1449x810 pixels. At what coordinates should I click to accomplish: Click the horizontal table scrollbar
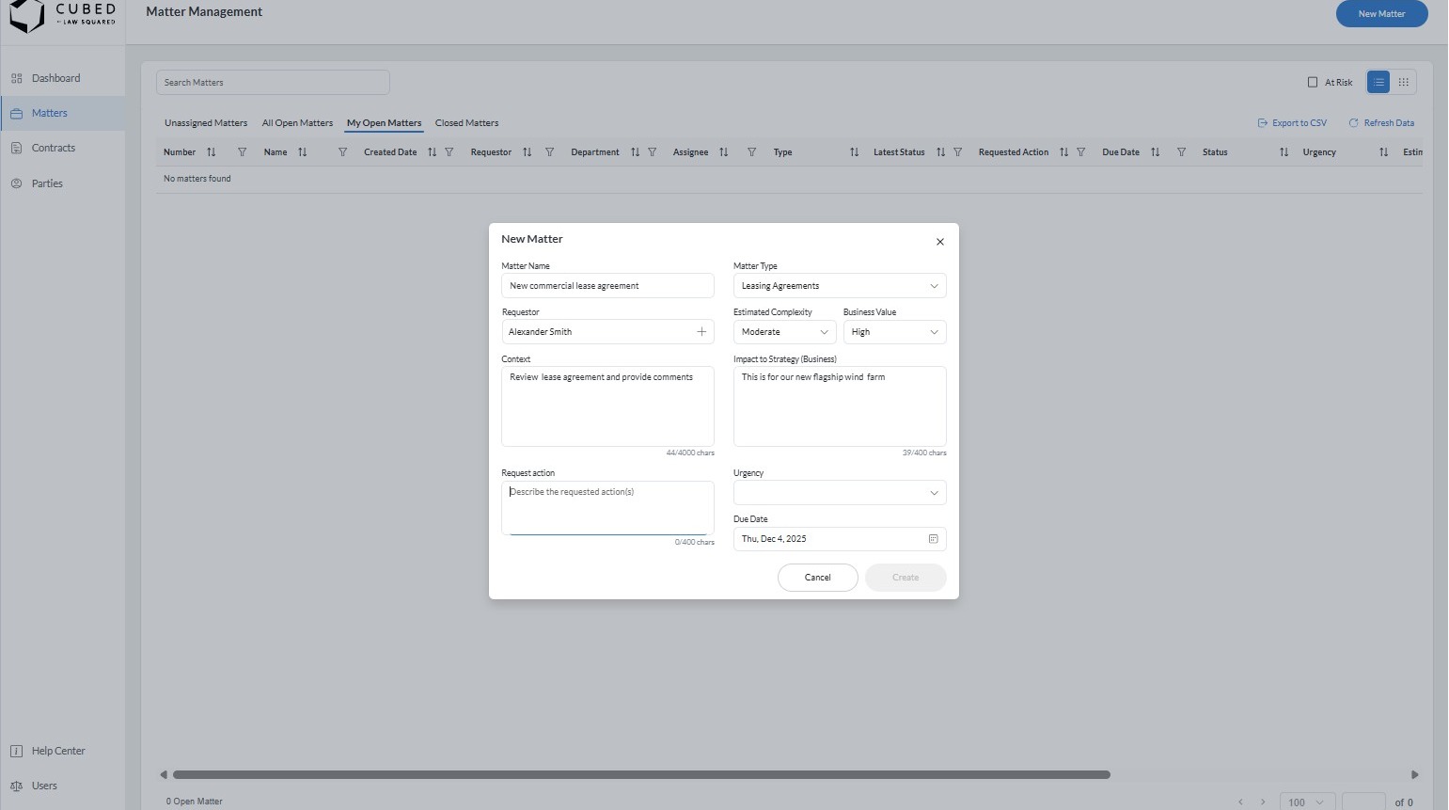click(641, 775)
